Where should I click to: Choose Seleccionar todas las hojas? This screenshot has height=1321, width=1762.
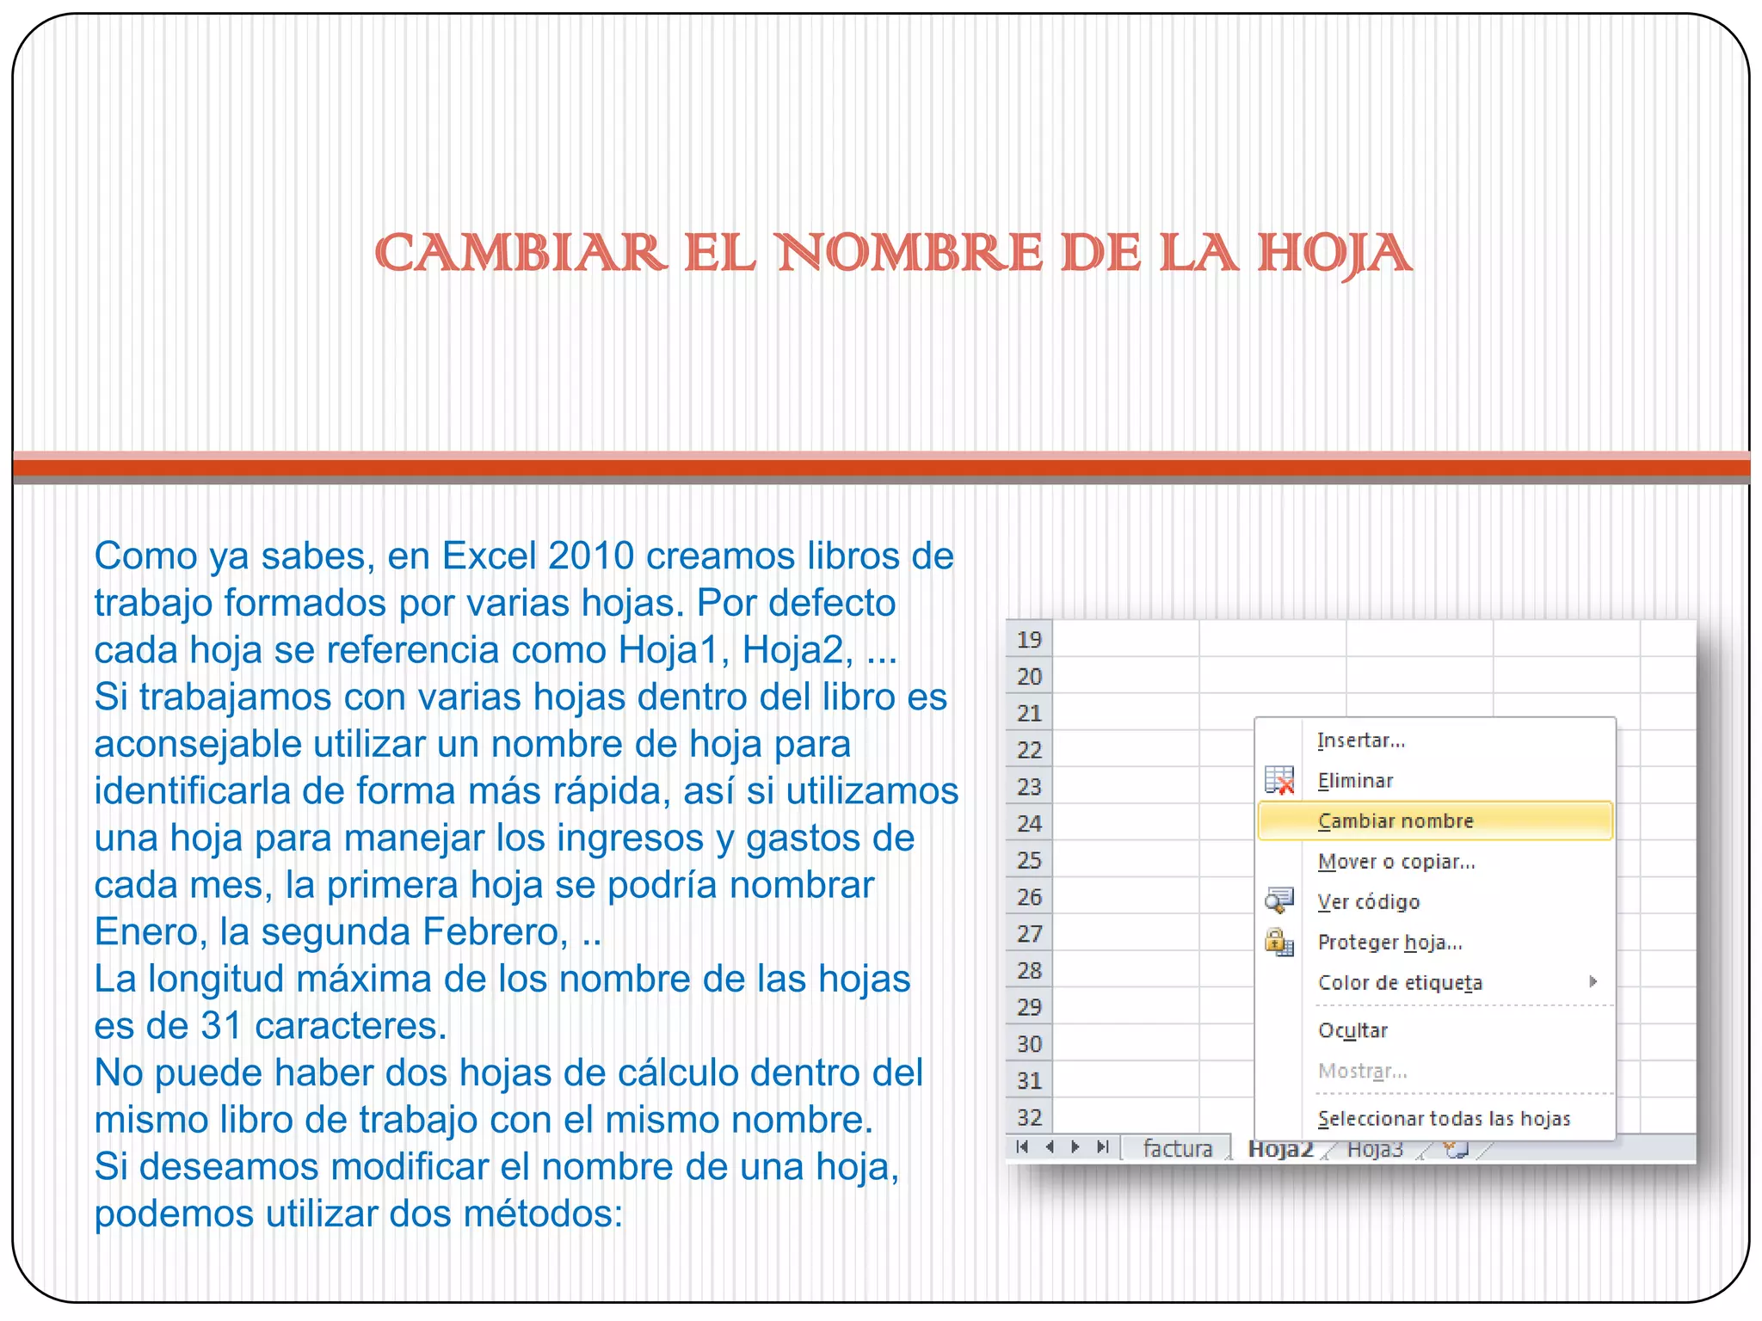click(1434, 1118)
